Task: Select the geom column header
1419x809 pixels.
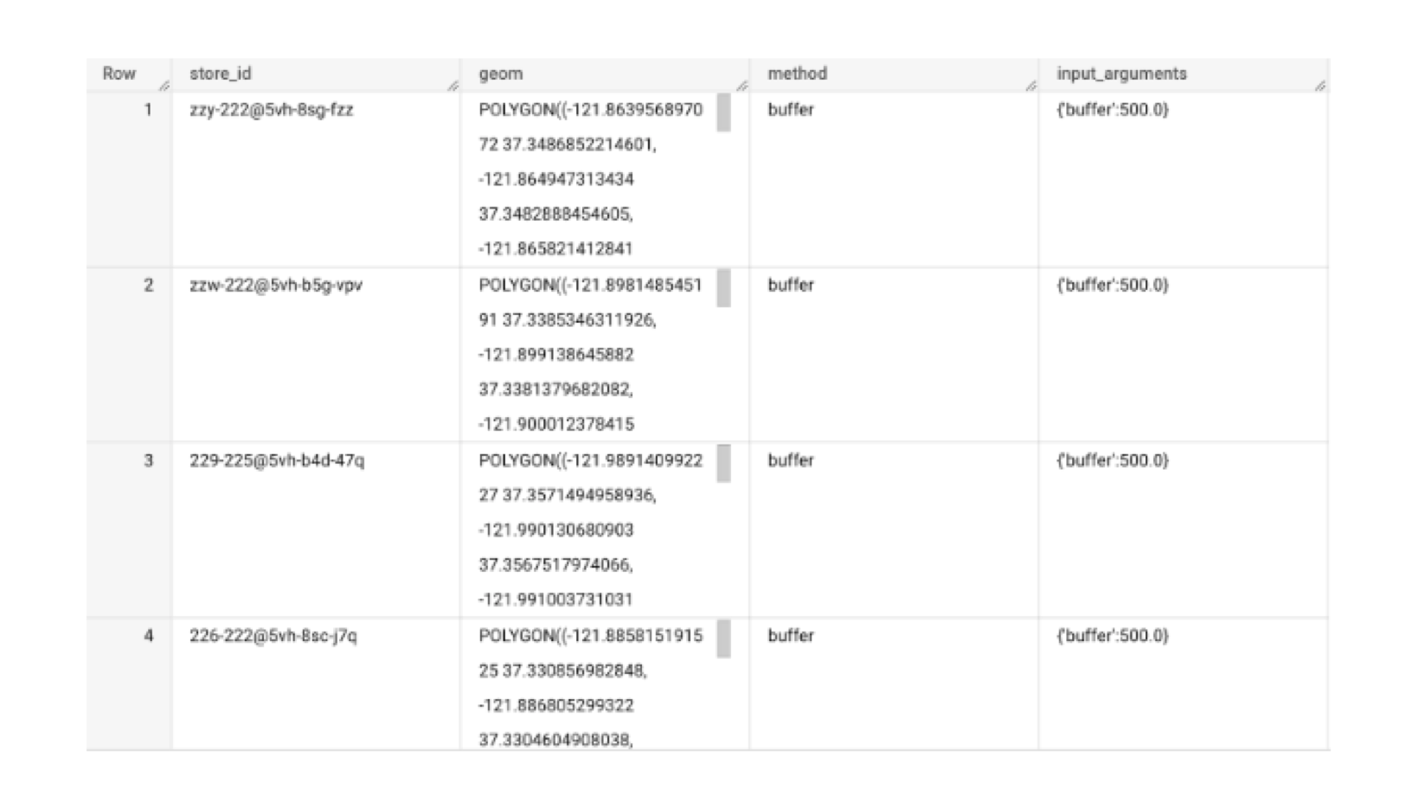Action: tap(501, 74)
